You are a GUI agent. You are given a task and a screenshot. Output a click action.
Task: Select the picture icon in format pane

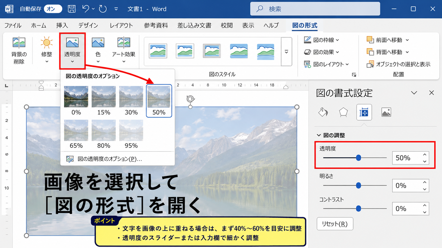click(386, 112)
